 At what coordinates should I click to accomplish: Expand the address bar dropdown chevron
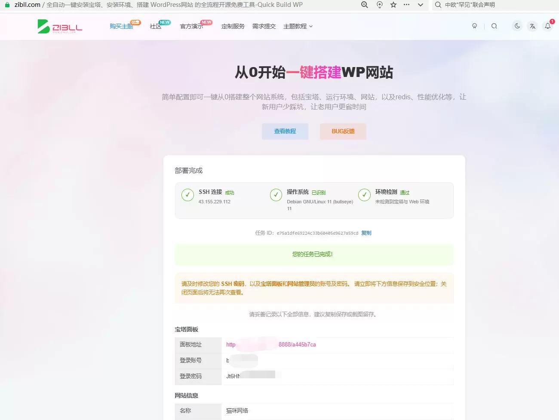[421, 5]
